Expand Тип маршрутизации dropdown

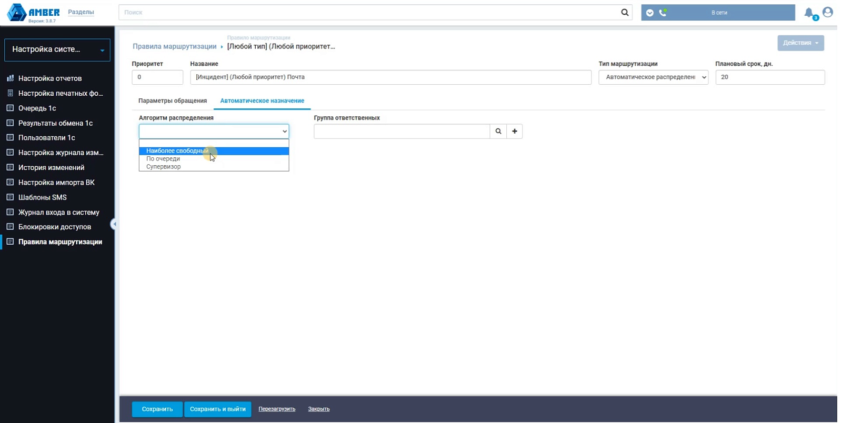pos(653,77)
